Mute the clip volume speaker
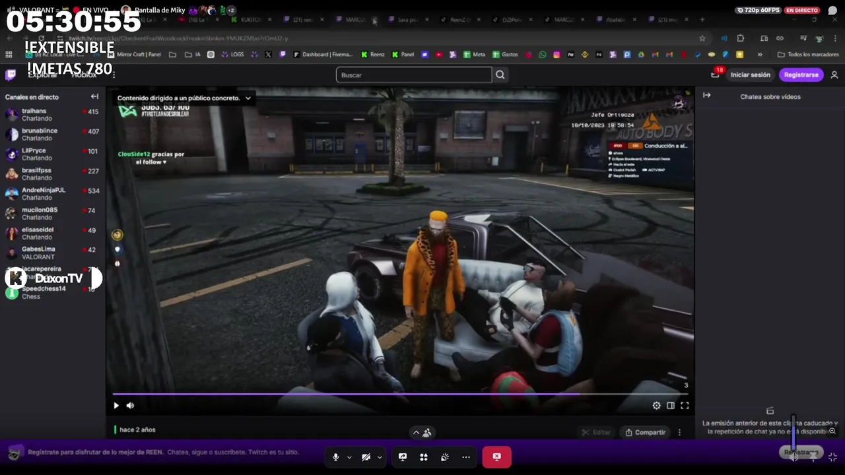 130,406
